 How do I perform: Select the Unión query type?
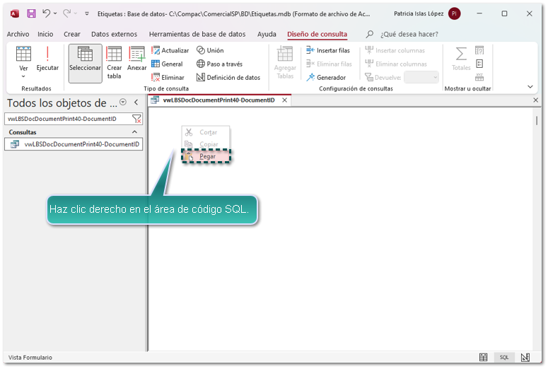210,50
